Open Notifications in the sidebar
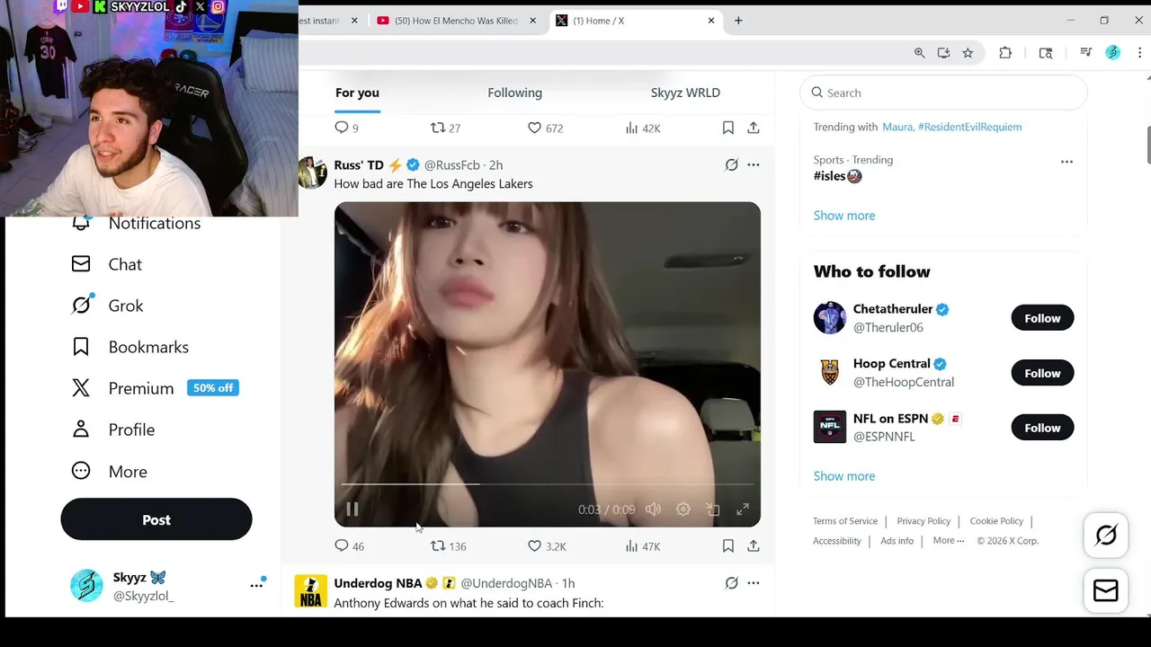Image resolution: width=1151 pixels, height=647 pixels. (x=137, y=223)
